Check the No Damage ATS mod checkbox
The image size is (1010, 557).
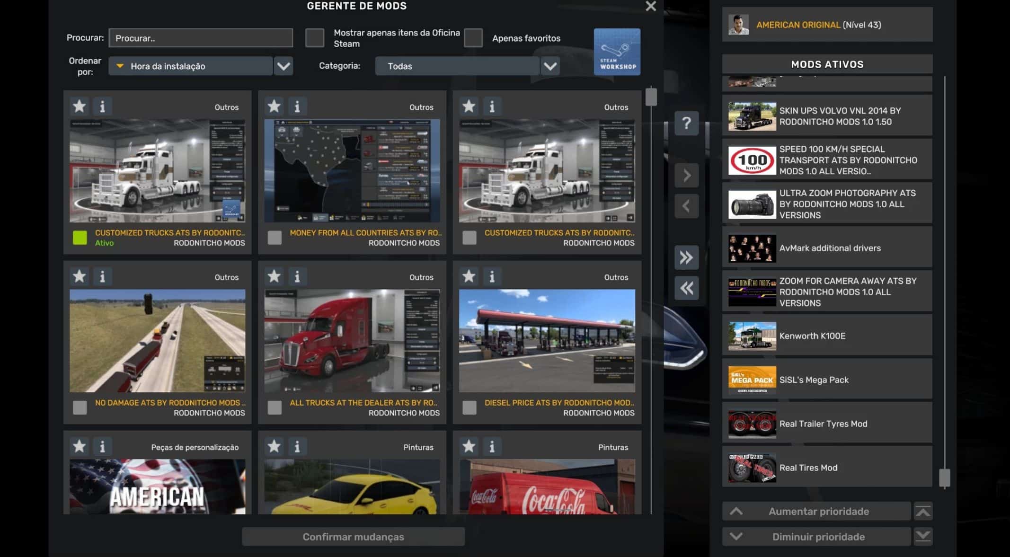point(80,407)
